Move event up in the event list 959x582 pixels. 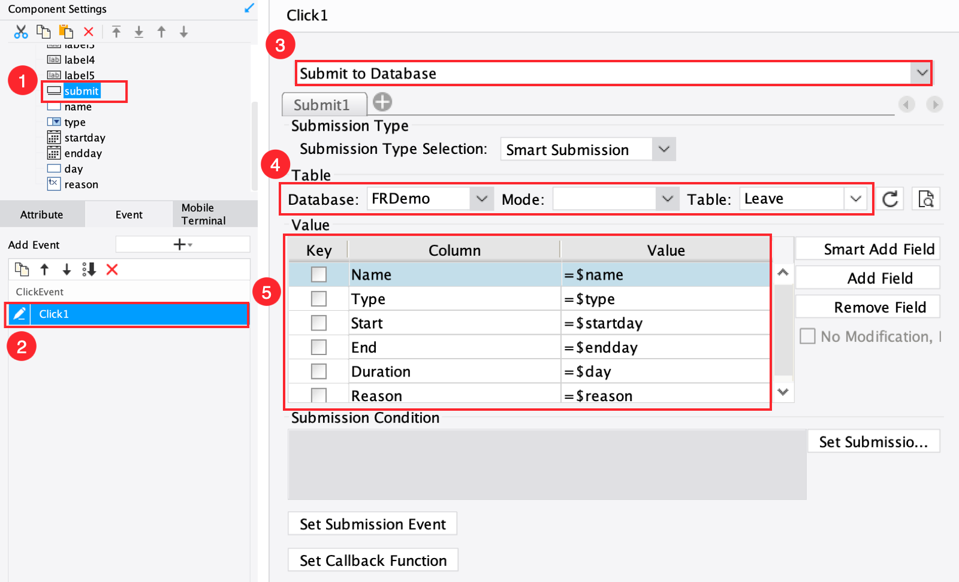pos(44,269)
